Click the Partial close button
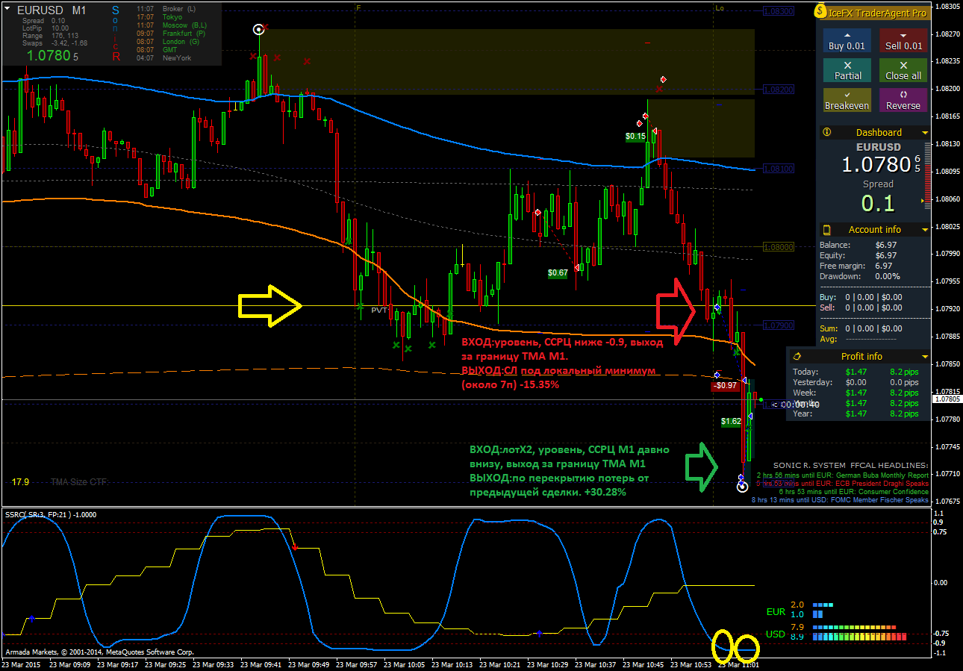 pos(847,70)
